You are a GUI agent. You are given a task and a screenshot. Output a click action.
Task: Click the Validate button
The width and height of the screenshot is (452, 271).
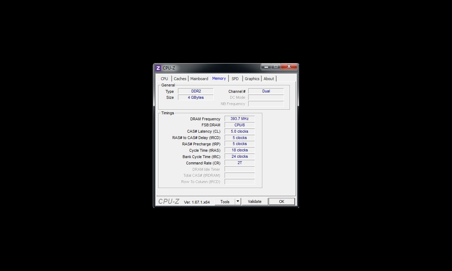pos(255,202)
